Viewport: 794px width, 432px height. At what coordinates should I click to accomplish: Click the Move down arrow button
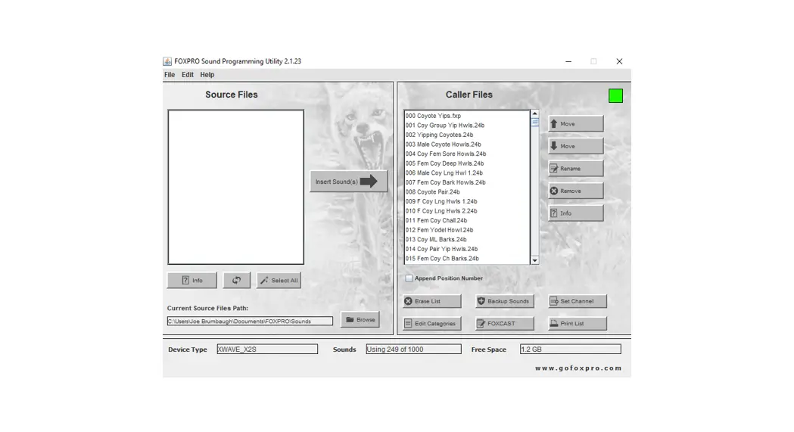click(576, 146)
